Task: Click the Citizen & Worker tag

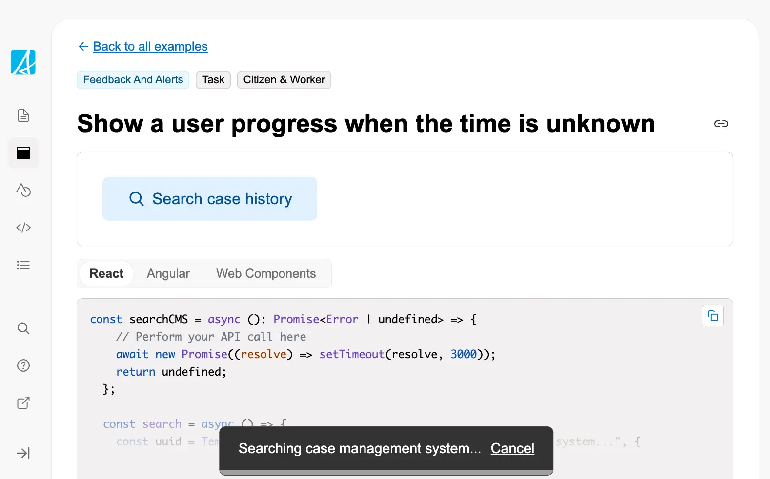Action: 284,80
